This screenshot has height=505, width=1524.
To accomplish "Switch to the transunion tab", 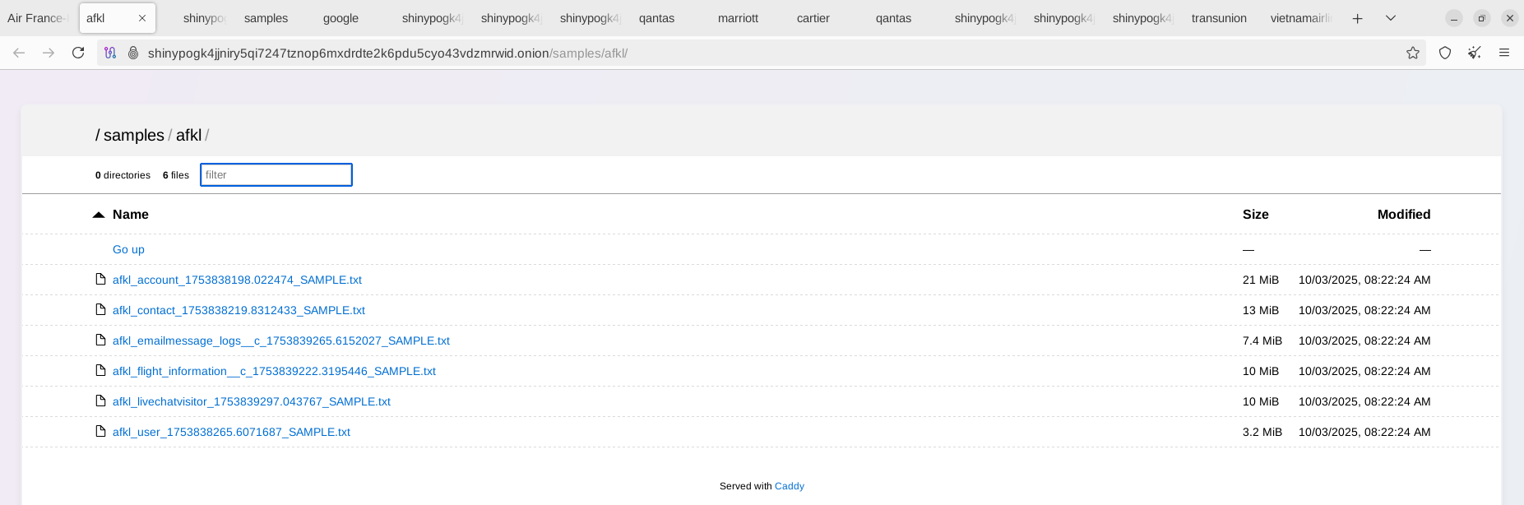I will (x=1219, y=18).
